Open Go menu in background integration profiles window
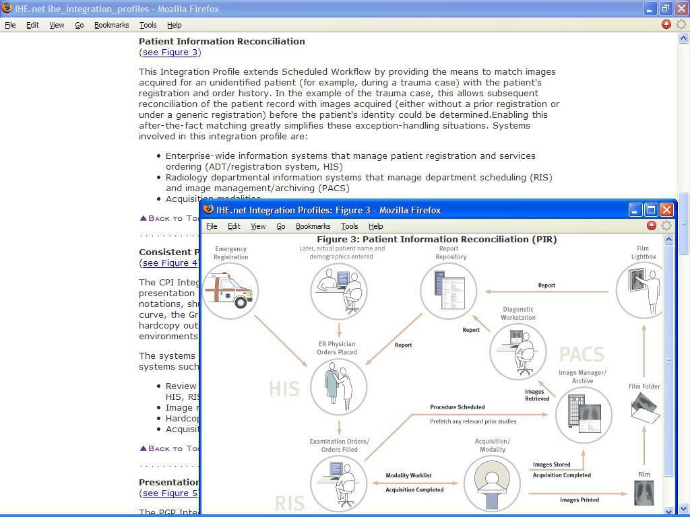 click(80, 25)
